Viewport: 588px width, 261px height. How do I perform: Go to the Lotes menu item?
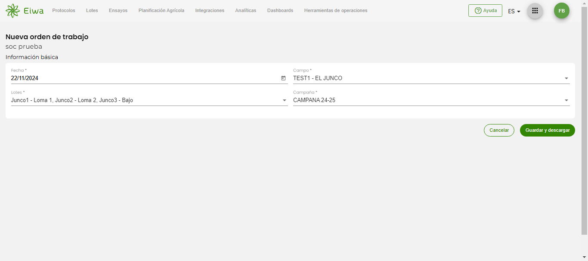click(92, 11)
